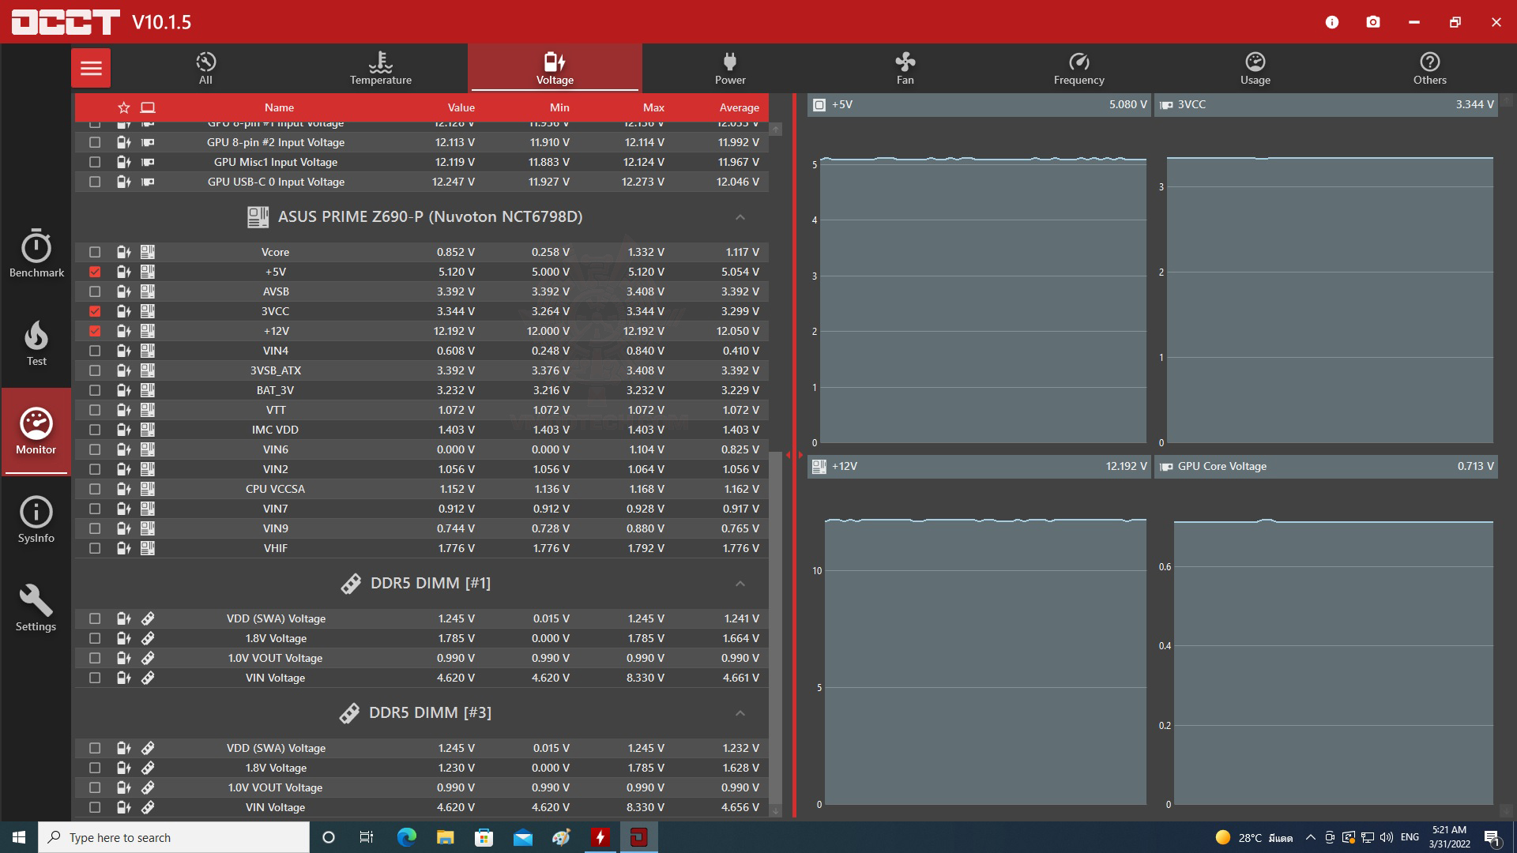Open the Benchmark section in sidebar
Viewport: 1517px width, 853px height.
point(36,254)
